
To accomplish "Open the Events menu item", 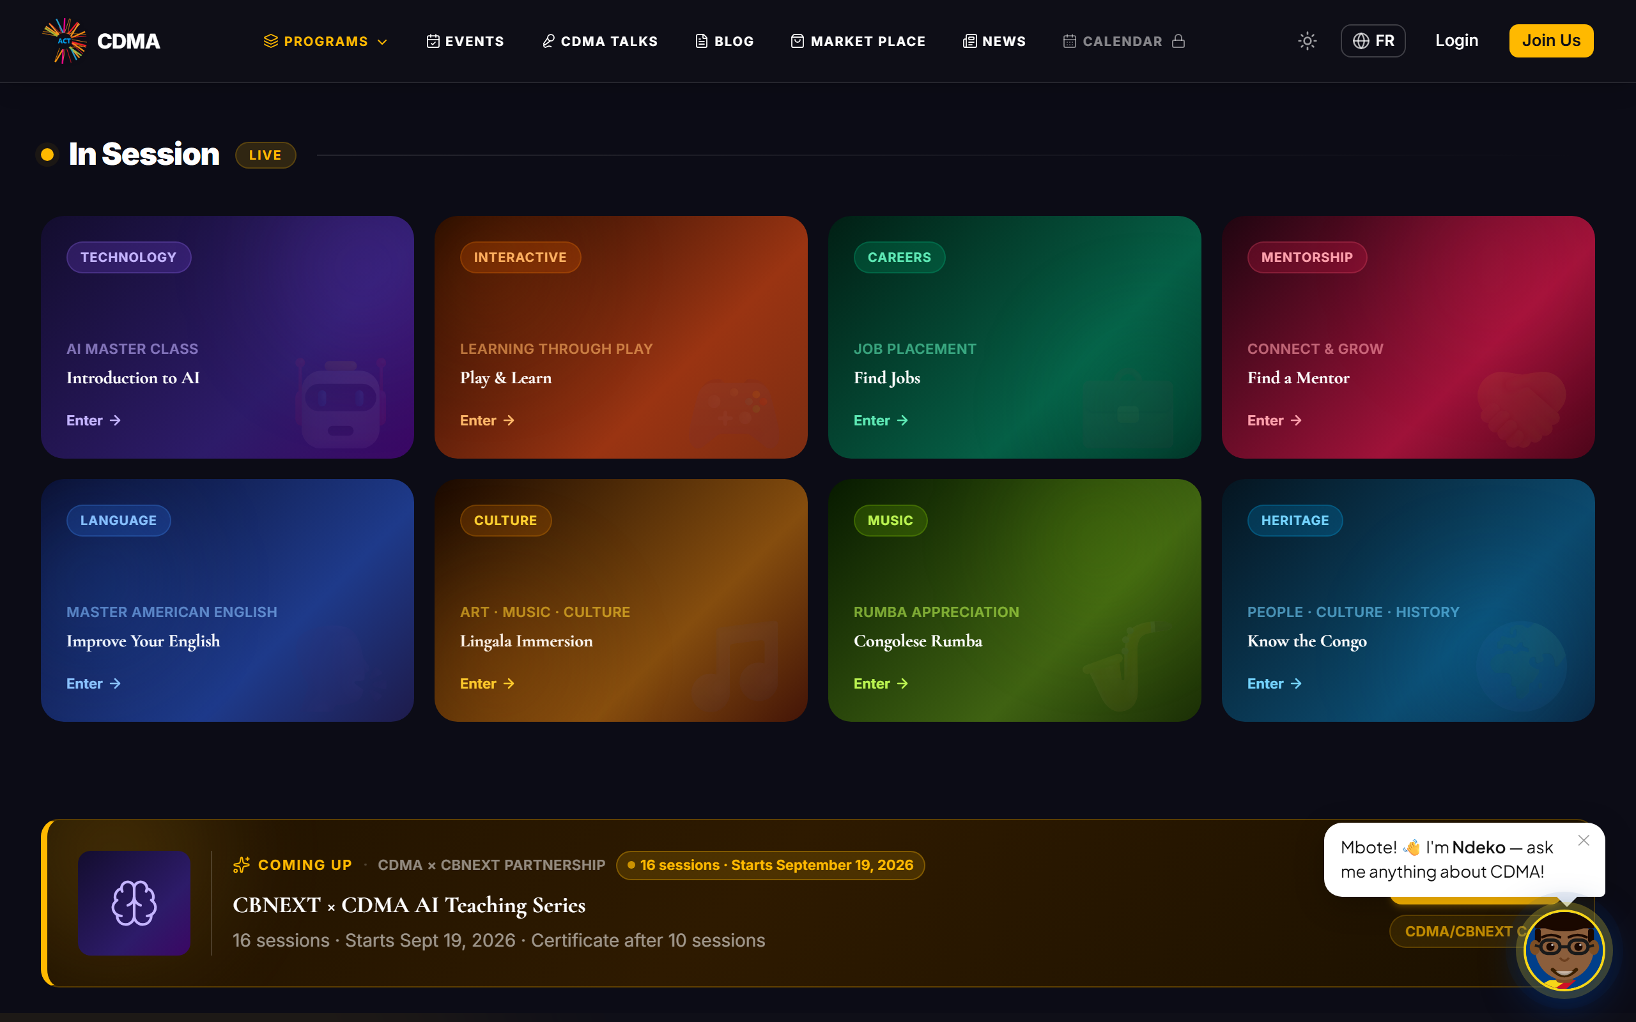I will pos(465,42).
